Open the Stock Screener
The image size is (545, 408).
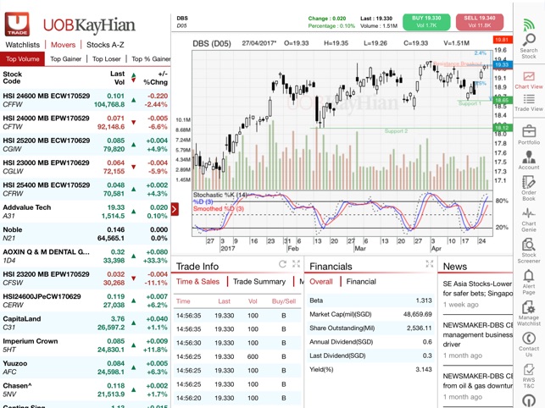[x=529, y=251]
